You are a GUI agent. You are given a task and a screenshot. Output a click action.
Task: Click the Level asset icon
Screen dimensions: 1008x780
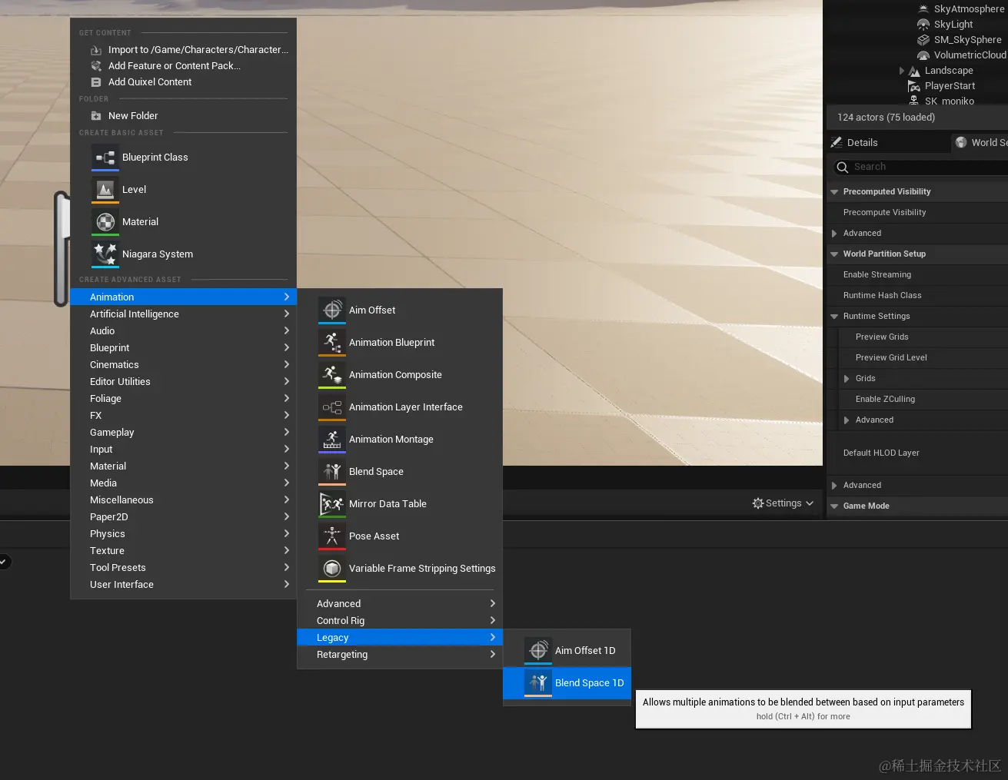tap(105, 189)
